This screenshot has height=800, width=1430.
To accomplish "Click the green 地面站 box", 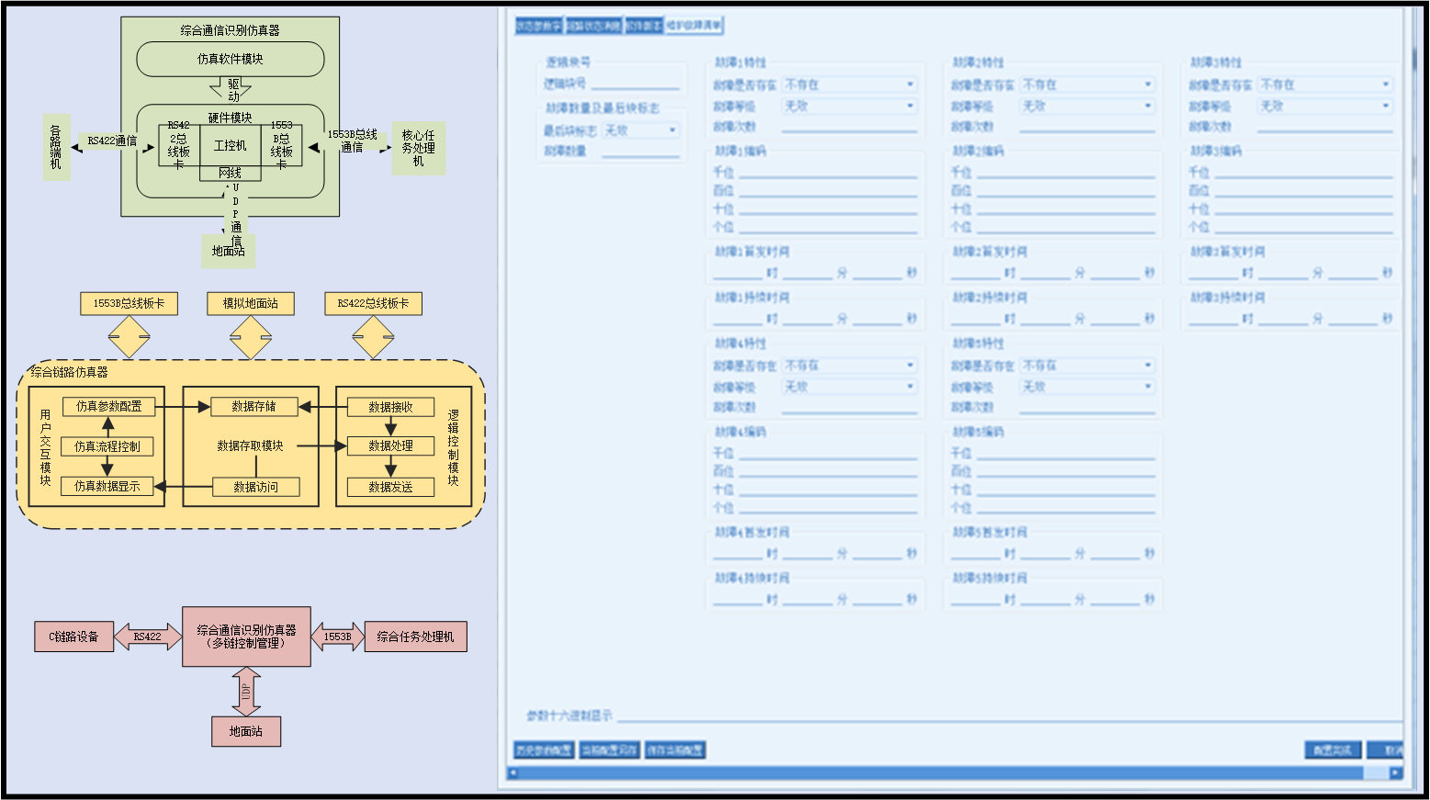I will [229, 251].
